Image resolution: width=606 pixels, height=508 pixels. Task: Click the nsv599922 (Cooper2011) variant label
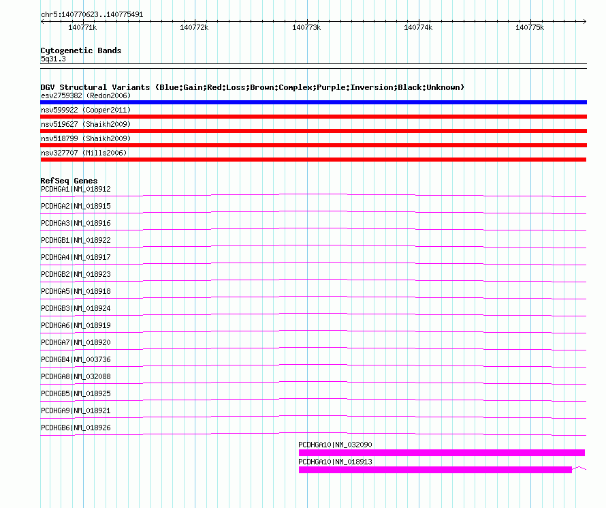point(86,110)
